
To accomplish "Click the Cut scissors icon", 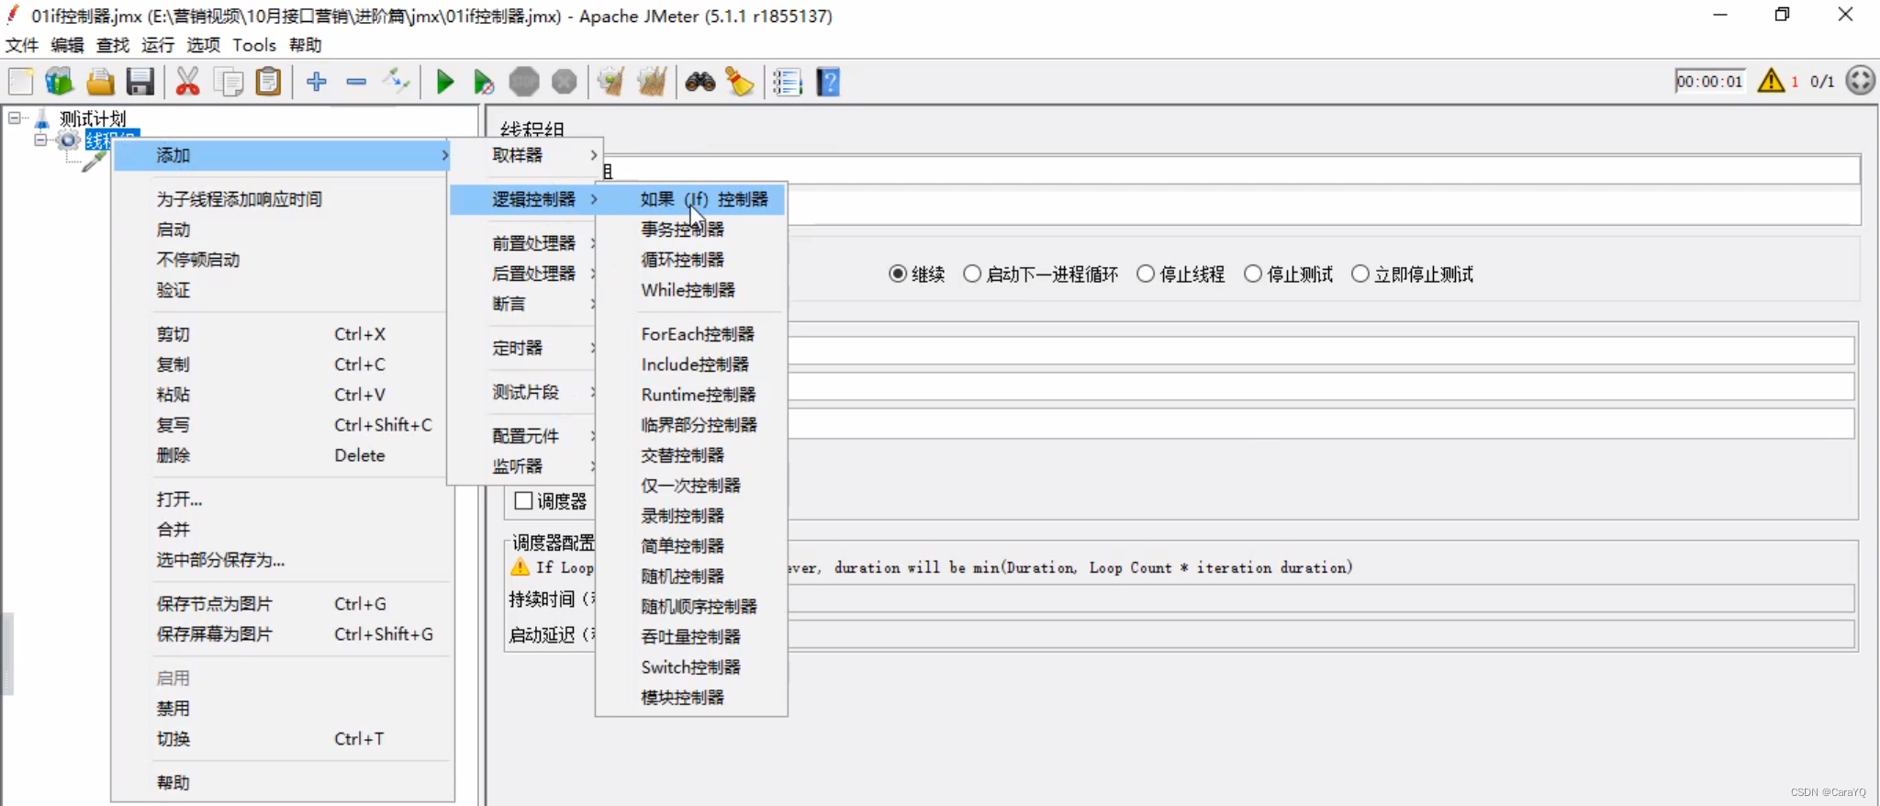I will (187, 82).
